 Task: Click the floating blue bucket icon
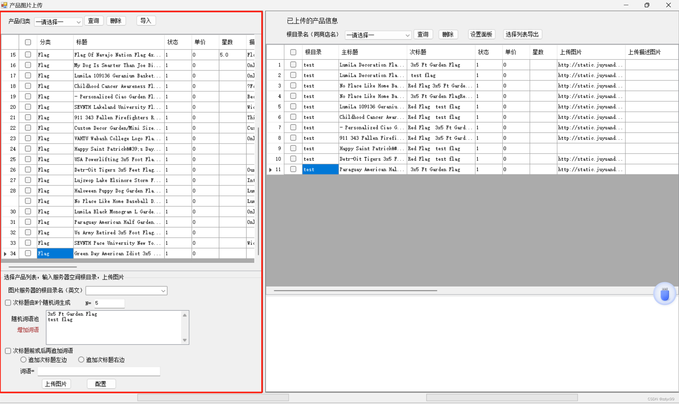pos(664,294)
